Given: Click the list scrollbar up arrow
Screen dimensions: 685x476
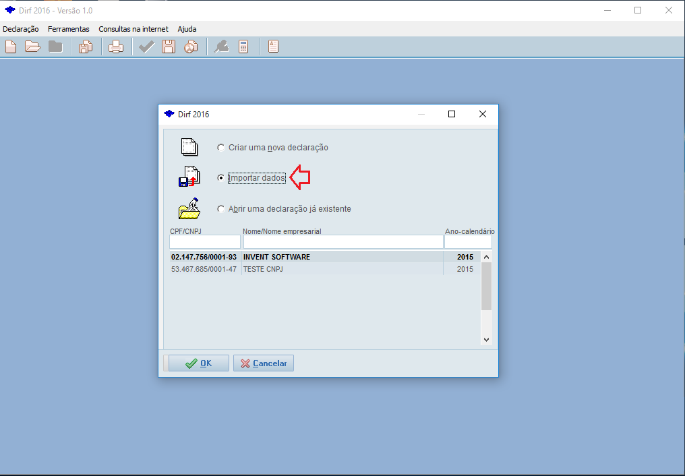Looking at the screenshot, I should tap(486, 257).
